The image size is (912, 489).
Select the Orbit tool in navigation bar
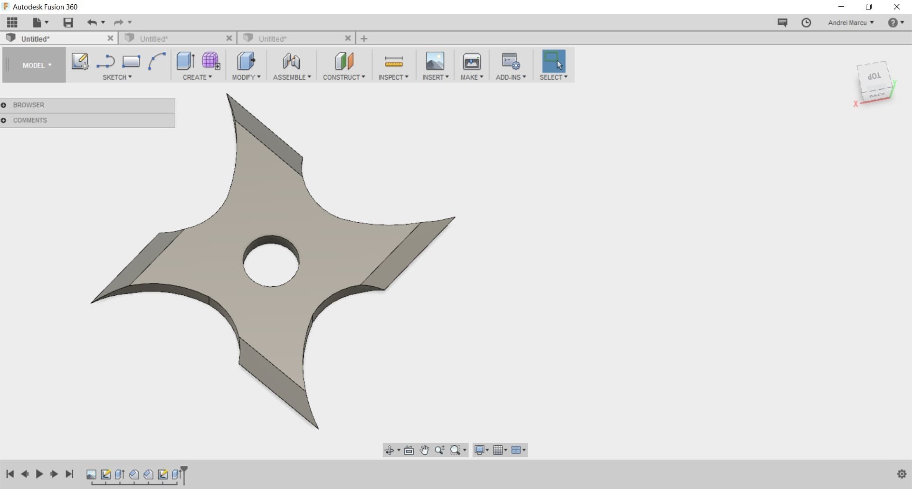390,450
